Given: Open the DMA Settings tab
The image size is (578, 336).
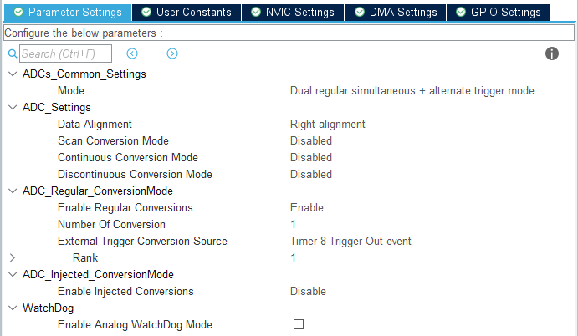Looking at the screenshot, I should [x=395, y=13].
